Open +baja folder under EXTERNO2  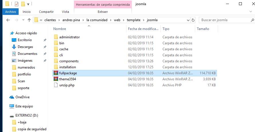pos(22,122)
